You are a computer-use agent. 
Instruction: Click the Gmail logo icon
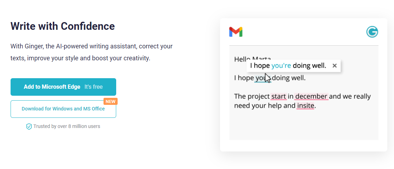[x=236, y=32]
